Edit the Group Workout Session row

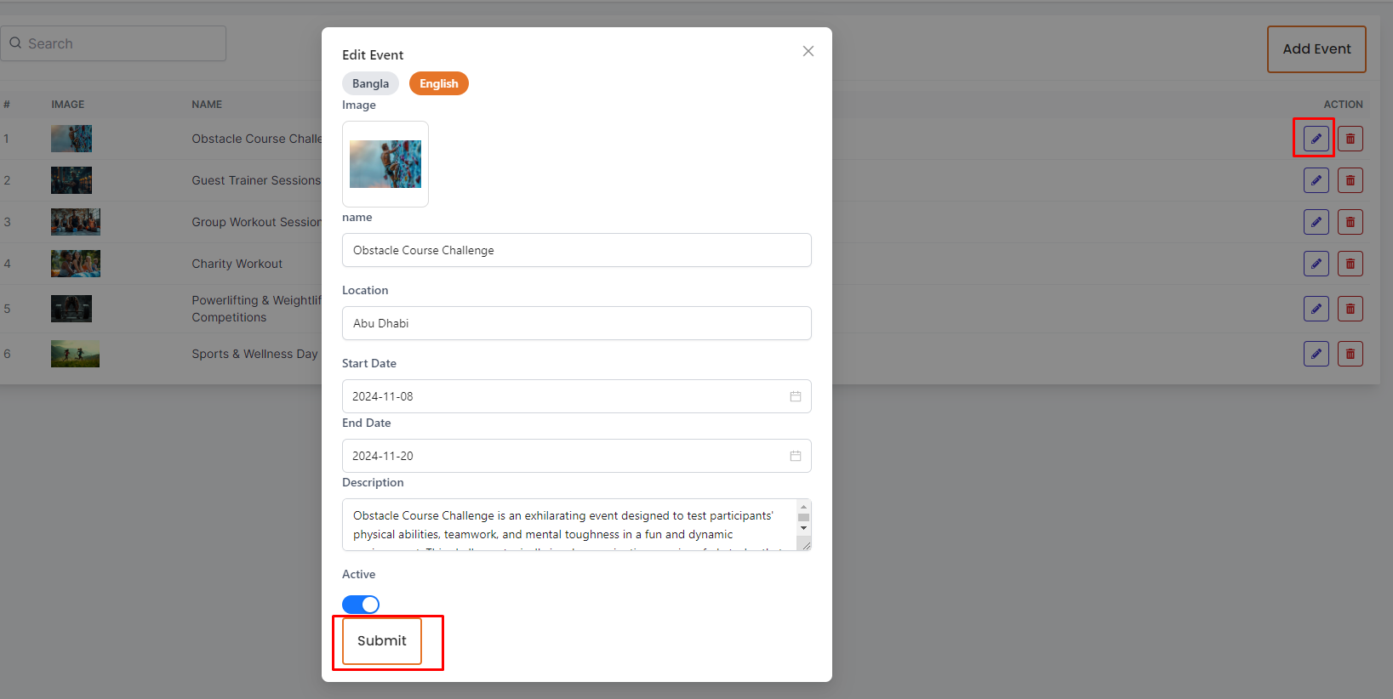coord(1316,222)
